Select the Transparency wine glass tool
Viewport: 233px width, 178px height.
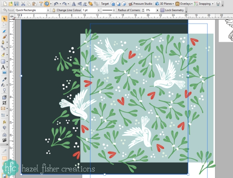tap(4, 90)
